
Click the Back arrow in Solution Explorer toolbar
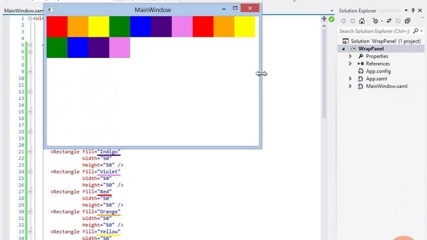pyautogui.click(x=344, y=21)
